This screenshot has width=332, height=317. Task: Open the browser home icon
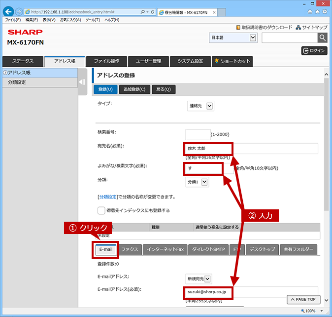click(310, 12)
